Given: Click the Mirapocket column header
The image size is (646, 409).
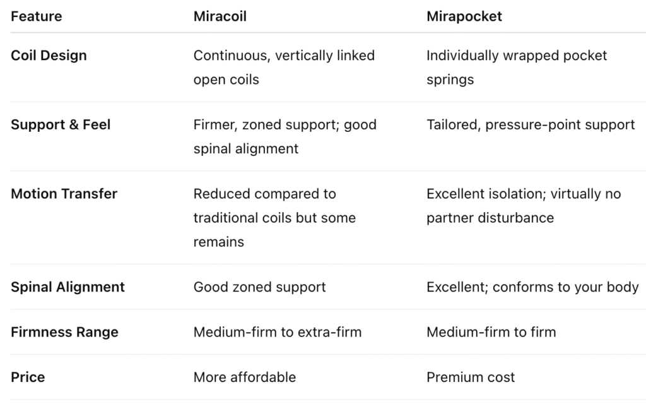Looking at the screenshot, I should tap(464, 16).
